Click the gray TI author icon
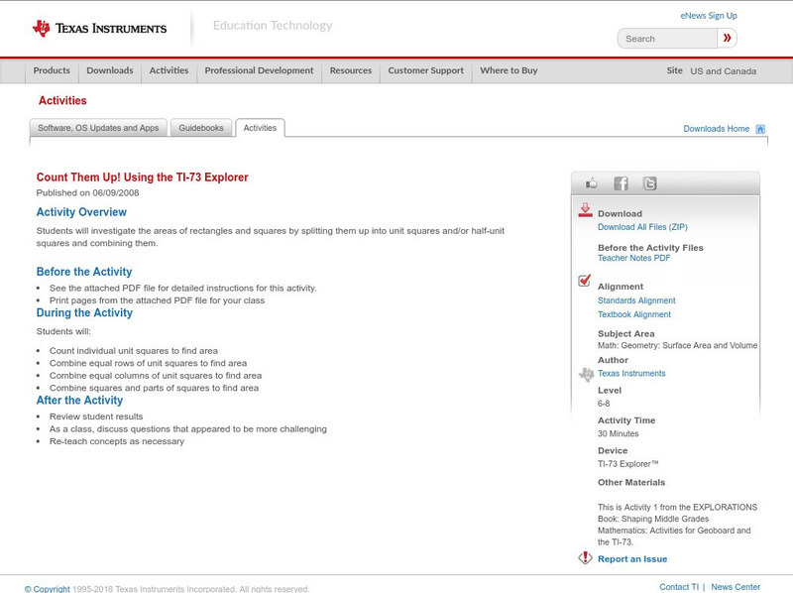793x593 pixels. pyautogui.click(x=586, y=375)
